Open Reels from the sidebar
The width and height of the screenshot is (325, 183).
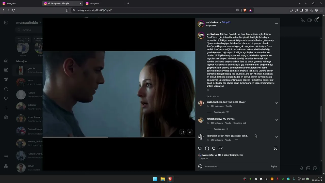click(x=6, y=70)
